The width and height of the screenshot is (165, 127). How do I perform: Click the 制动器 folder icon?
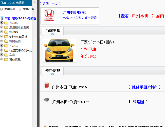point(6,32)
